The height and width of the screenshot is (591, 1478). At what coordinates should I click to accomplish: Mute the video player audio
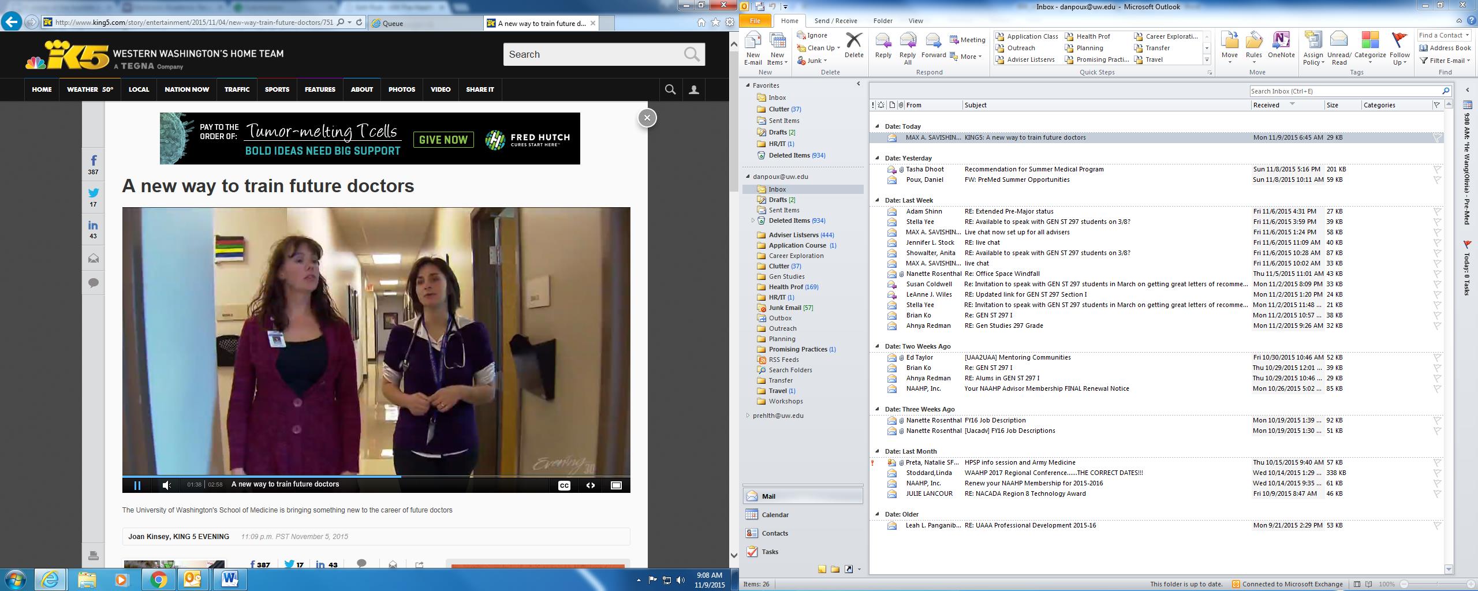tap(166, 485)
